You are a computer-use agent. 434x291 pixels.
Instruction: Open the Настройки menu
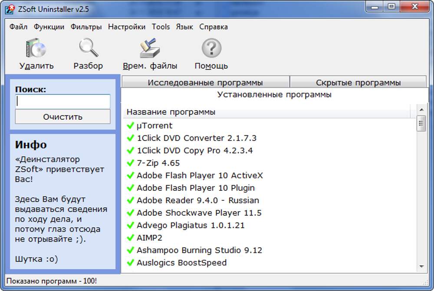127,27
